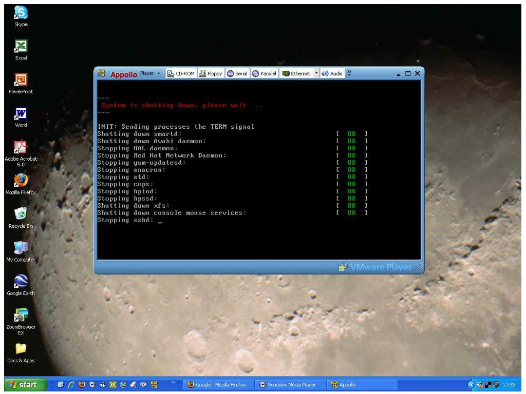Launch Firefox from quick launch bar

point(82,385)
